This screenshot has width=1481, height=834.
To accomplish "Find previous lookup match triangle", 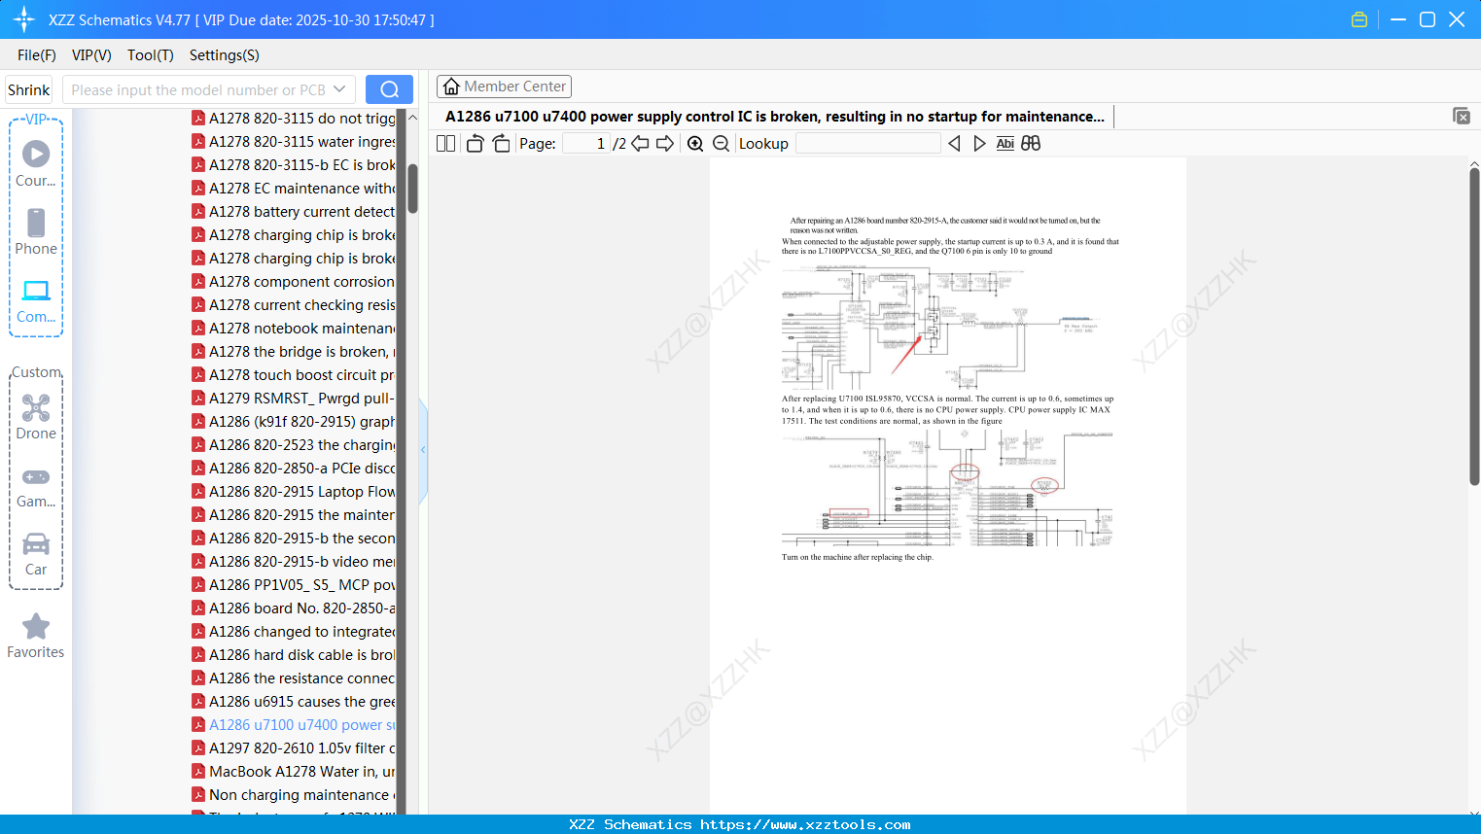I will pyautogui.click(x=954, y=143).
